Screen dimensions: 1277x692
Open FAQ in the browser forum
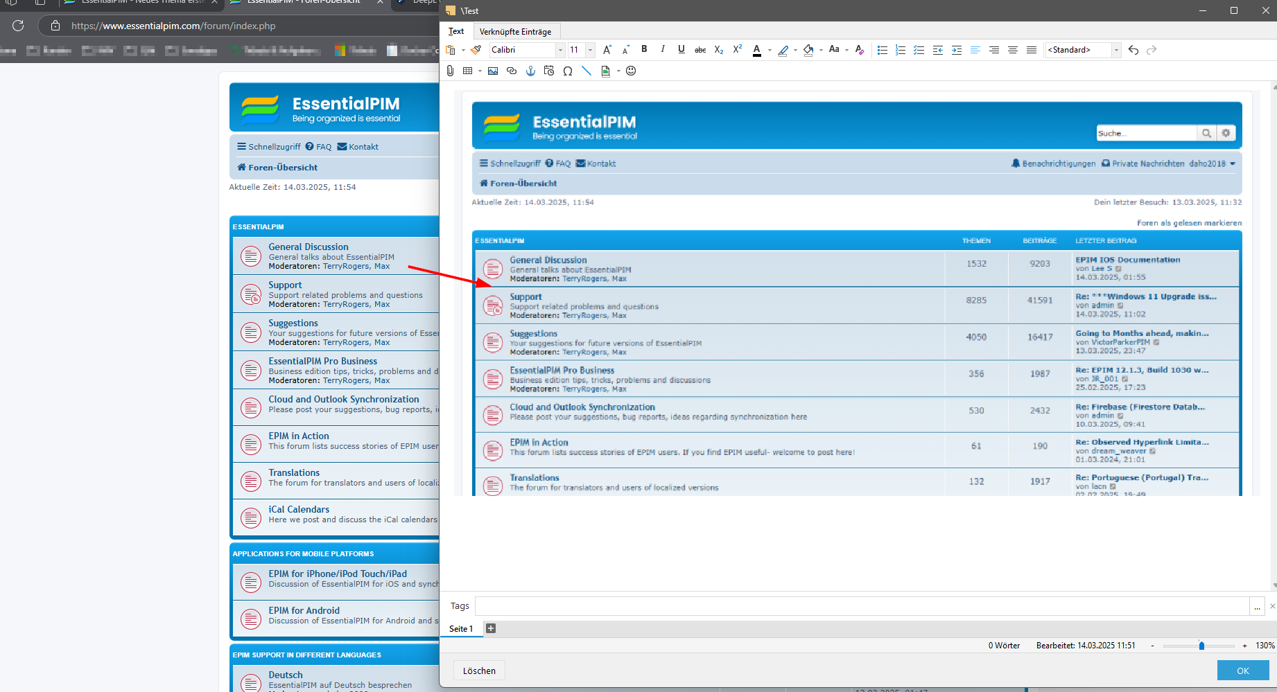tap(319, 147)
